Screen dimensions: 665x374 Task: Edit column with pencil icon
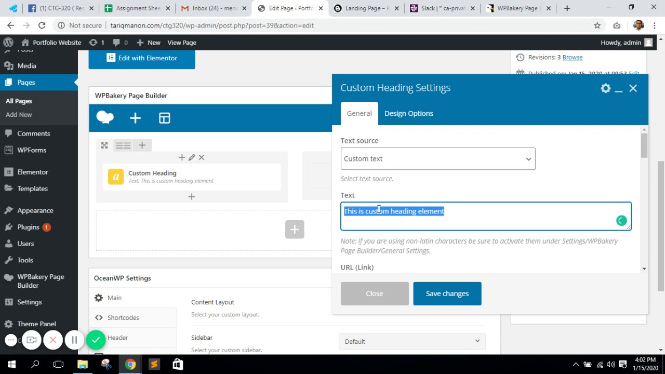click(192, 157)
